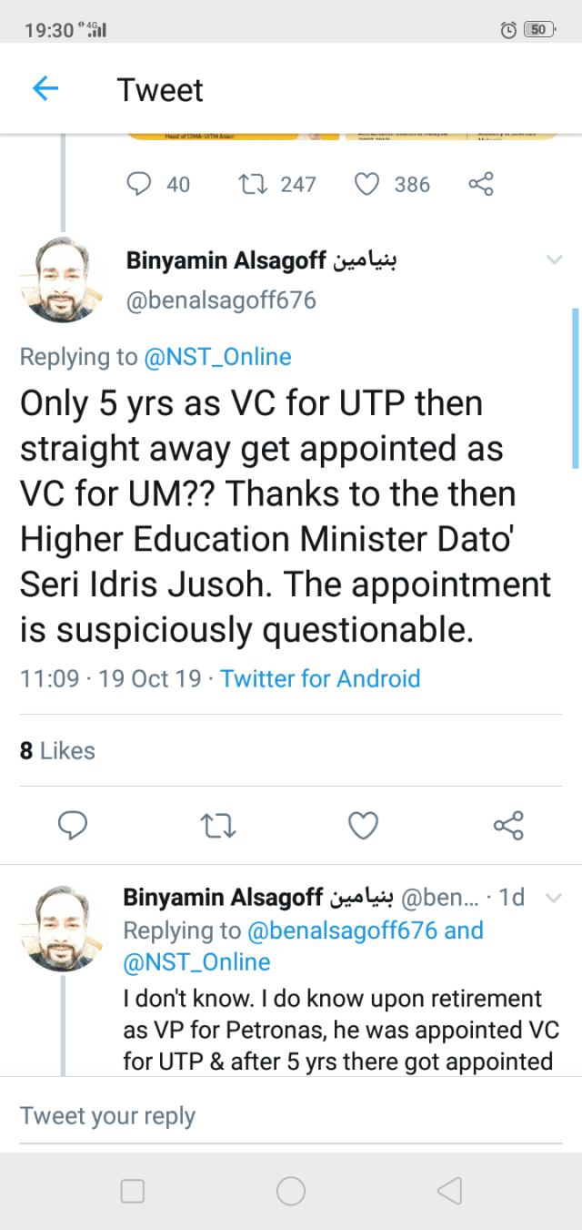The height and width of the screenshot is (1230, 582).
Task: Open @NST_Online mention in Replying to line
Action: (x=217, y=357)
